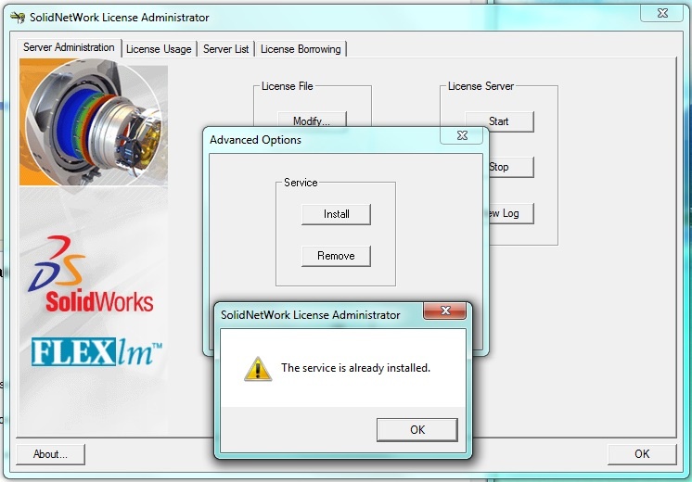Open the View Log button
The image size is (692, 482).
coord(510,213)
